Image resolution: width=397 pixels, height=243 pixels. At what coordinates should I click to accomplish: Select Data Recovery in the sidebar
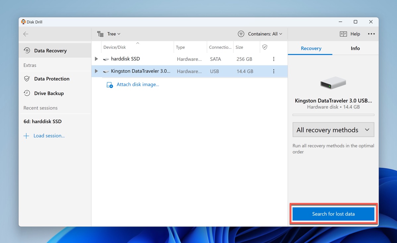pos(55,51)
